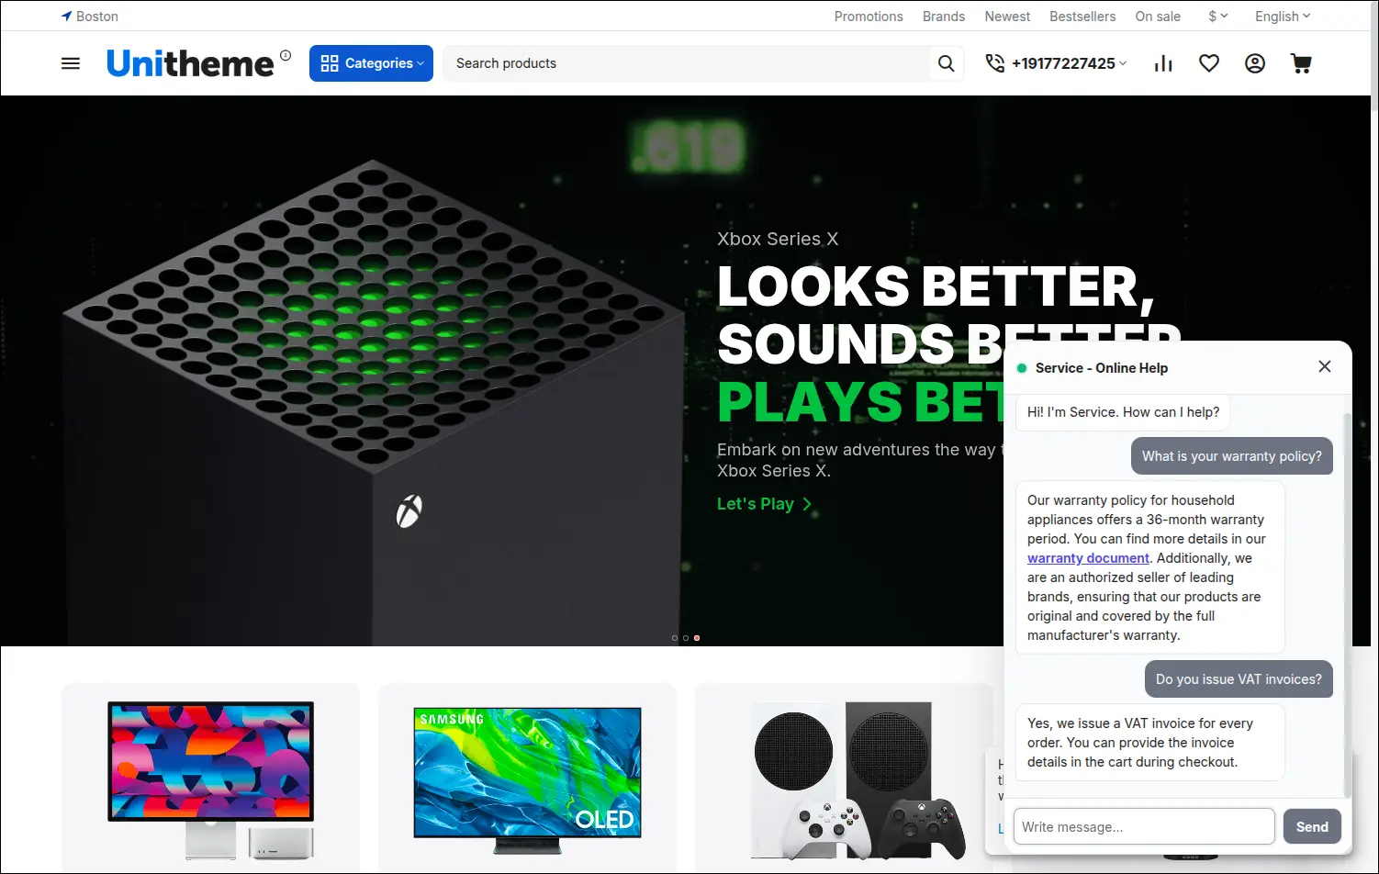Open the currency $ selector
The width and height of the screenshot is (1379, 874).
[x=1218, y=17]
